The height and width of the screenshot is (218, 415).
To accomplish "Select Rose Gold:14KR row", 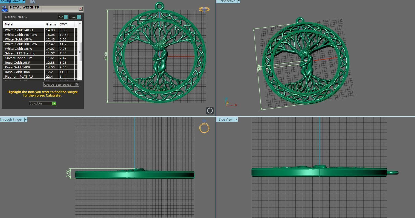I will tap(40, 67).
